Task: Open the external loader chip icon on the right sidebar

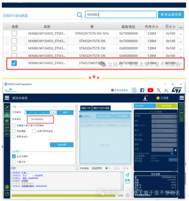Action: [x=181, y=106]
